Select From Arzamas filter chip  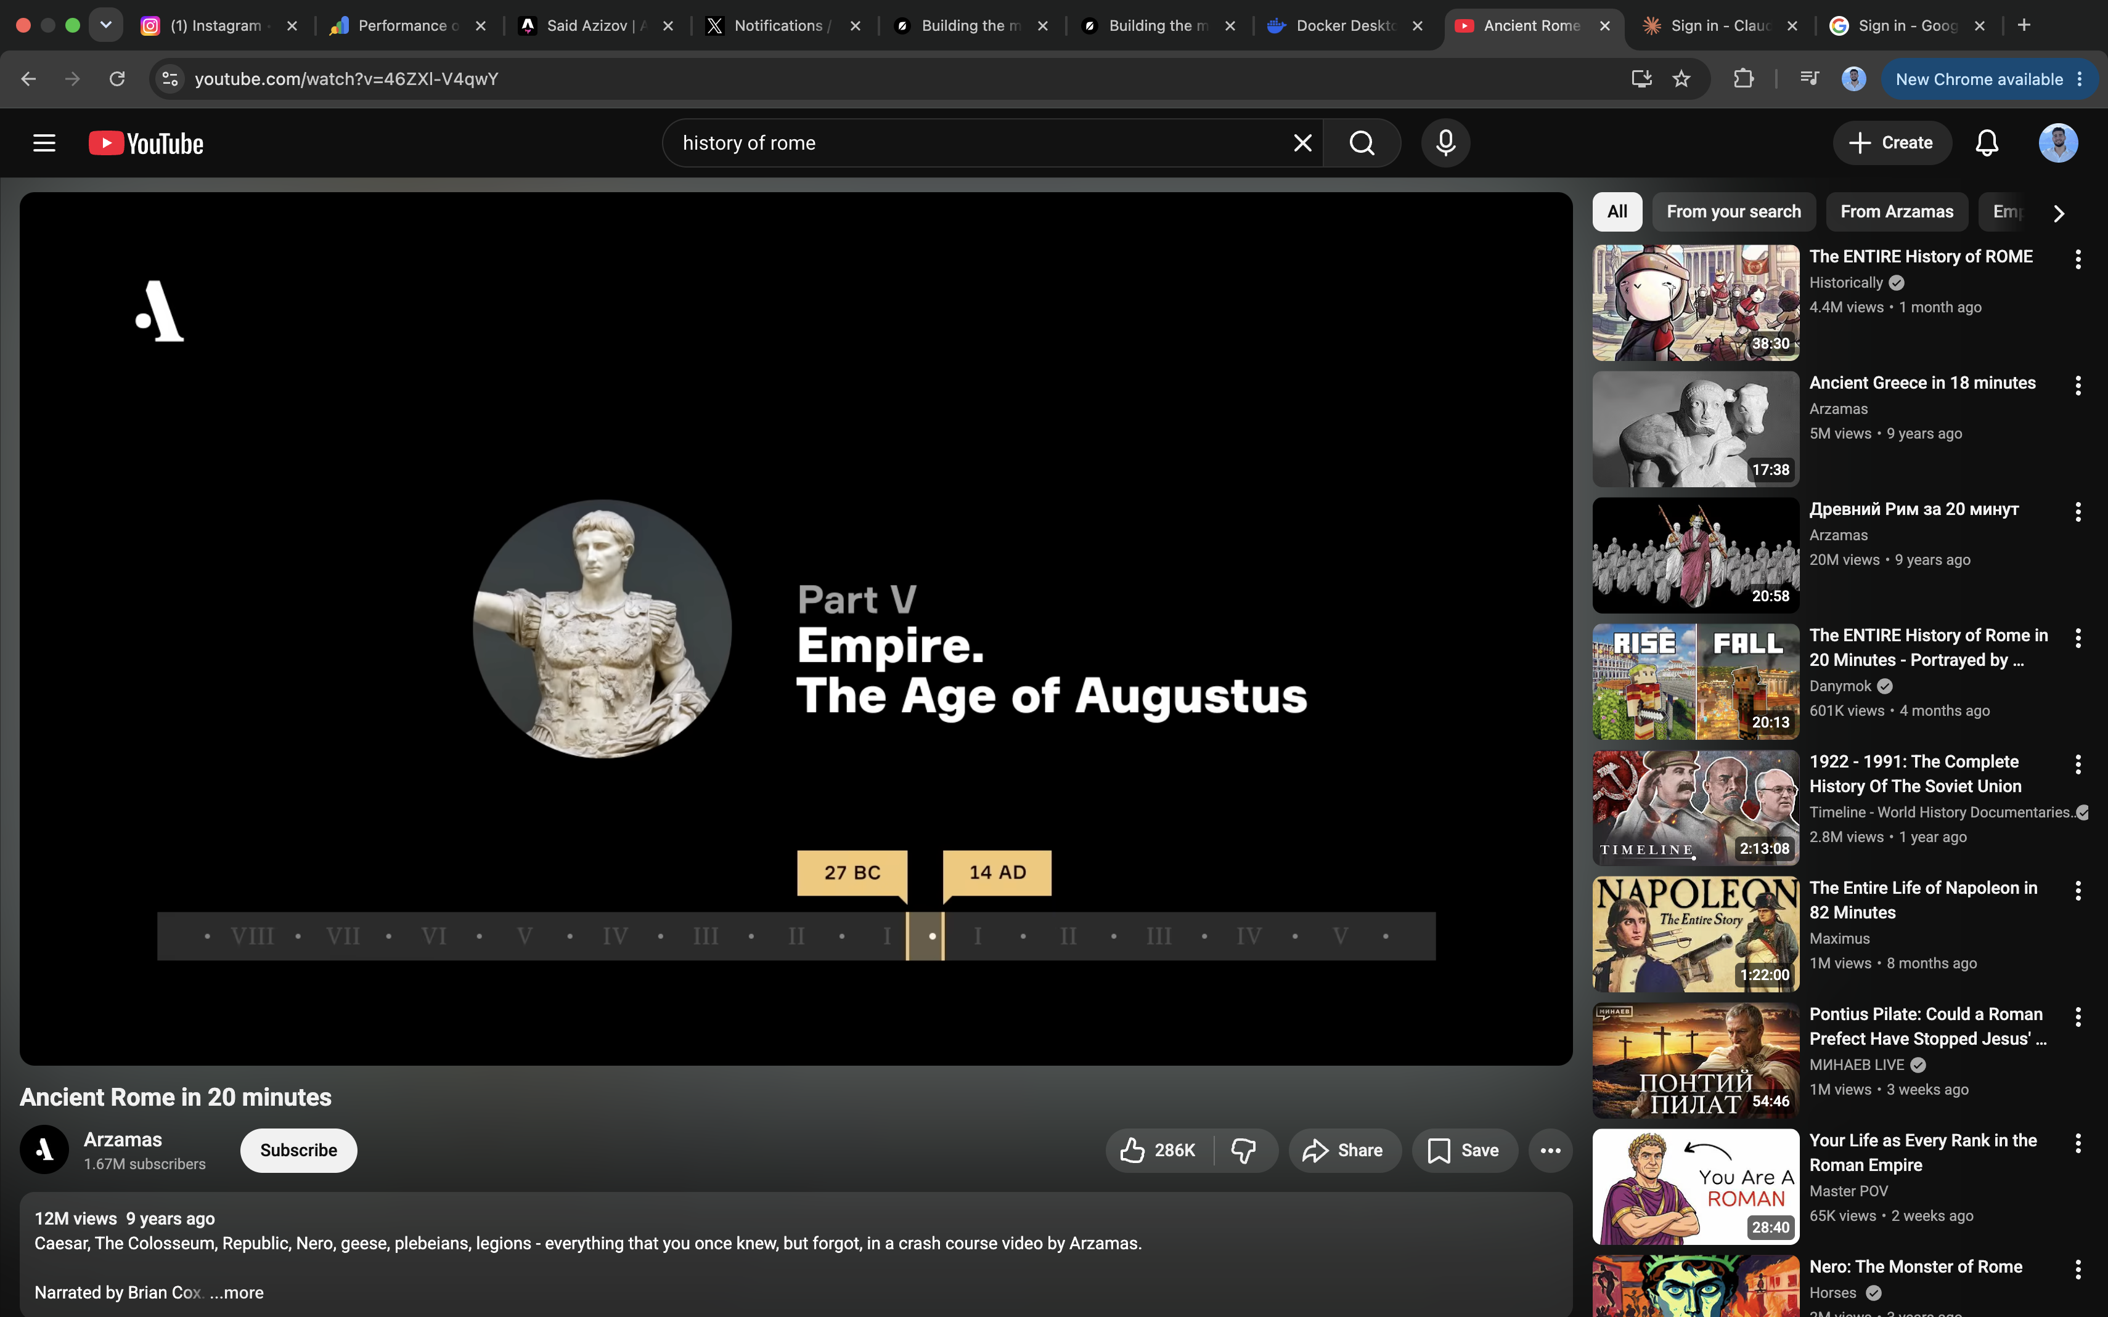coord(1896,212)
